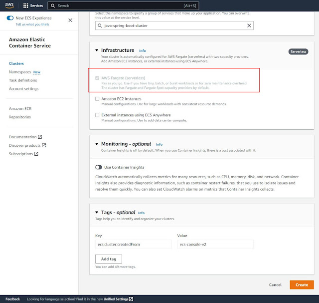
Task: Open Unified Settings external link icon
Action: pyautogui.click(x=131, y=299)
